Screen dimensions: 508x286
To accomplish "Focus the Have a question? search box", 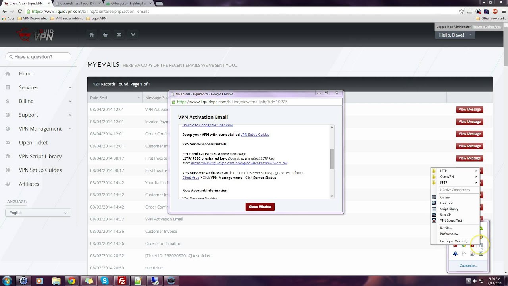I will pyautogui.click(x=38, y=57).
